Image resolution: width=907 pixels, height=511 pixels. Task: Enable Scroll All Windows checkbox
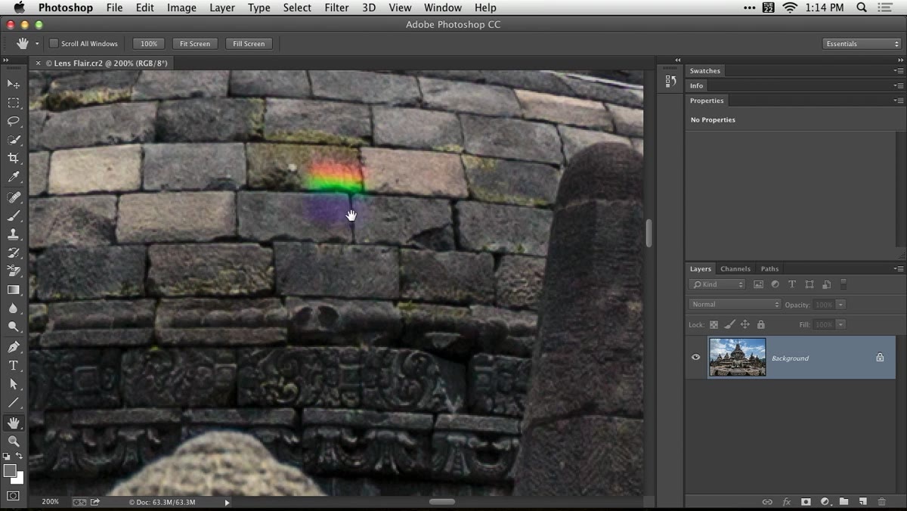(x=54, y=44)
